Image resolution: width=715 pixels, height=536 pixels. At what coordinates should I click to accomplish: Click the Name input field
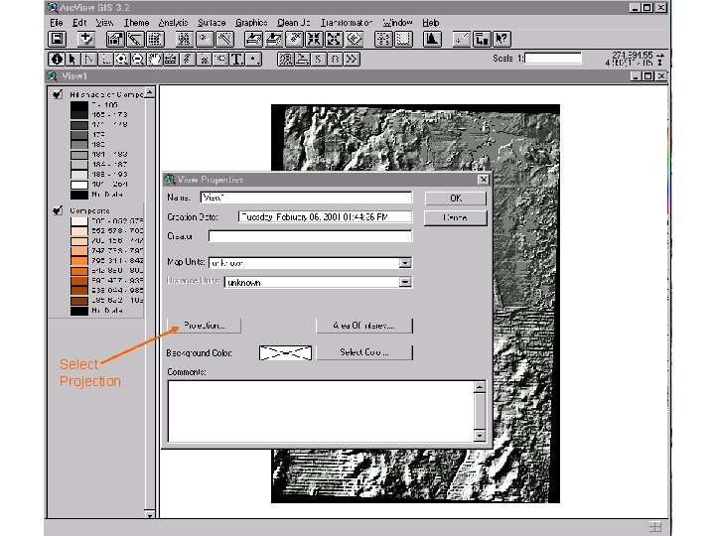click(x=306, y=198)
